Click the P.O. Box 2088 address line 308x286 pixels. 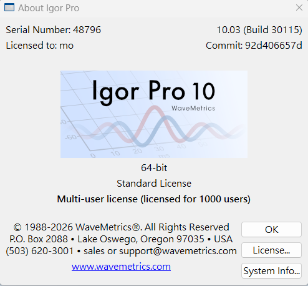[x=121, y=239]
